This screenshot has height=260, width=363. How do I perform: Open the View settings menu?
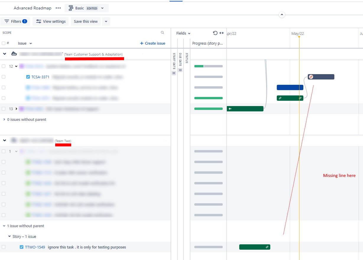pyautogui.click(x=50, y=21)
